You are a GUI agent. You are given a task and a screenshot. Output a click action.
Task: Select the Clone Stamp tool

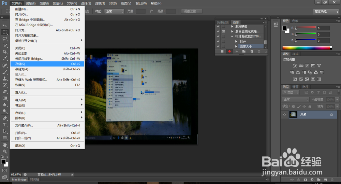pyautogui.click(x=4, y=79)
